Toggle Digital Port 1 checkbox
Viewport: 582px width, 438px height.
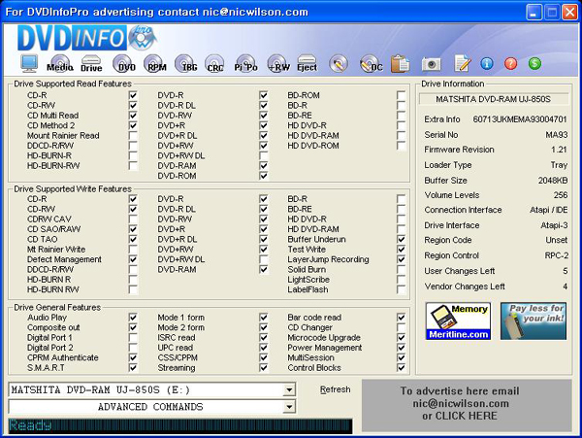coord(133,338)
